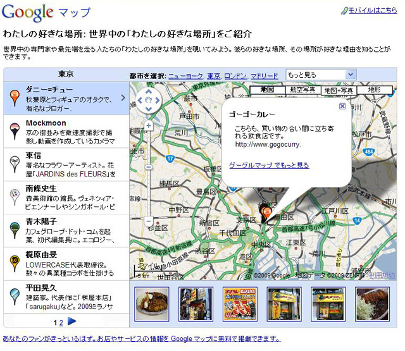Image resolution: width=405 pixels, height=351 pixels.
Task: Click the http://www.gogocurry. URL text
Action: tap(268, 145)
